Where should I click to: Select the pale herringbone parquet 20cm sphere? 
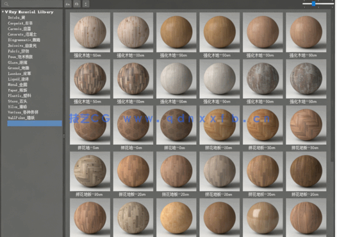[x=90, y=172]
